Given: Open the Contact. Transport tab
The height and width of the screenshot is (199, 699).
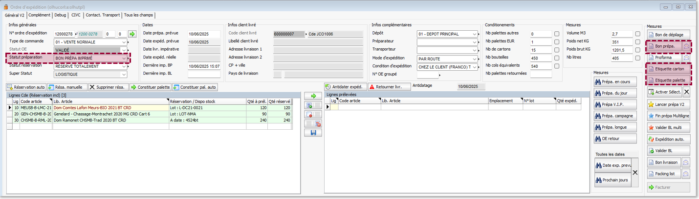Looking at the screenshot, I should pos(103,15).
